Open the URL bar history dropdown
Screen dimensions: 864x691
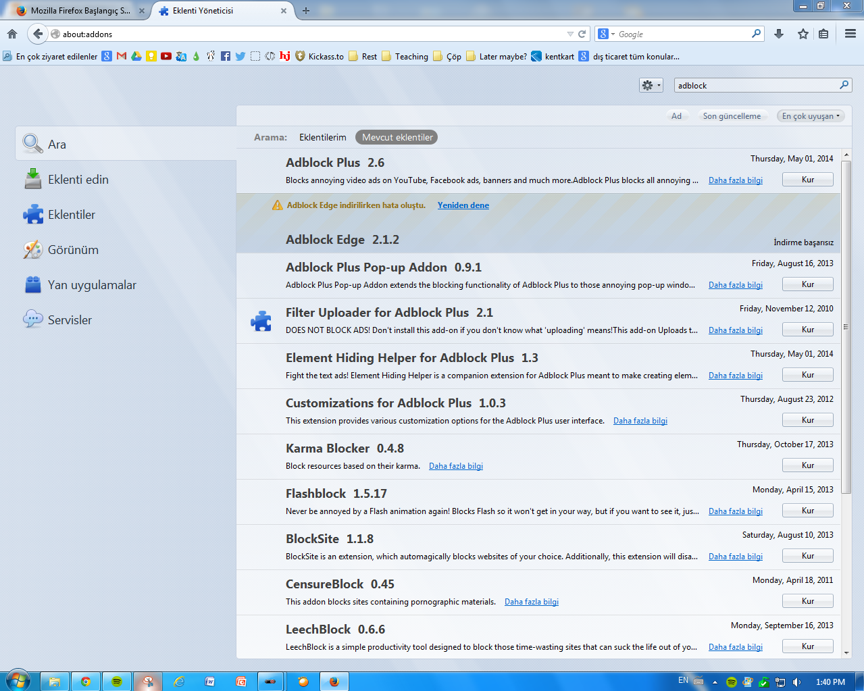click(570, 34)
